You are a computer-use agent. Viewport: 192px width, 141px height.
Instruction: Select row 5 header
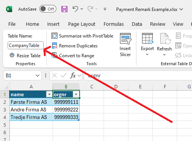(5, 125)
